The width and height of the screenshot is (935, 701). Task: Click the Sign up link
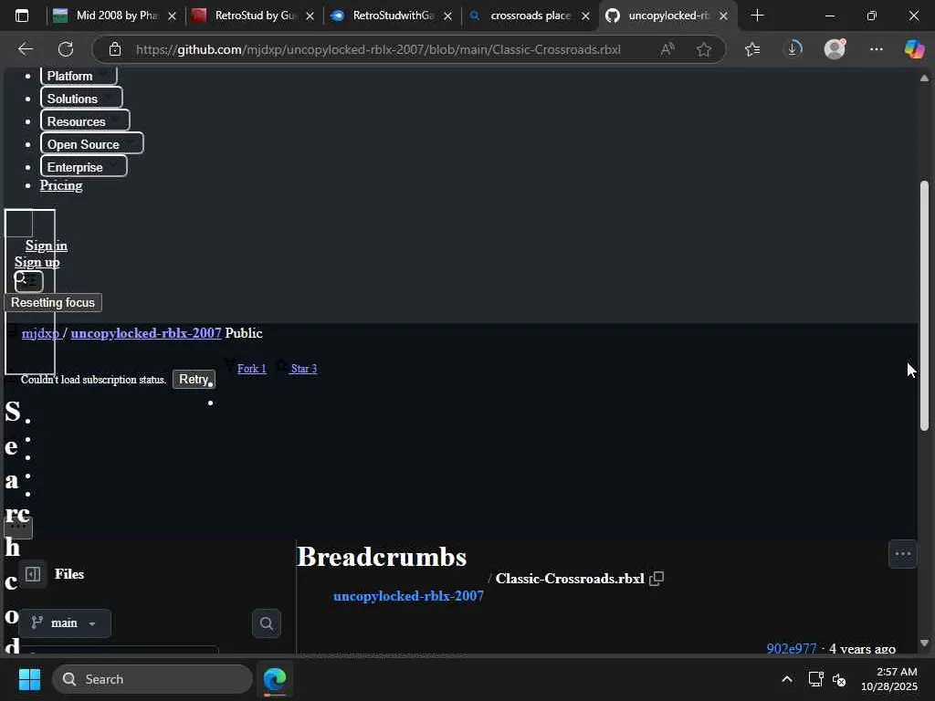(37, 262)
